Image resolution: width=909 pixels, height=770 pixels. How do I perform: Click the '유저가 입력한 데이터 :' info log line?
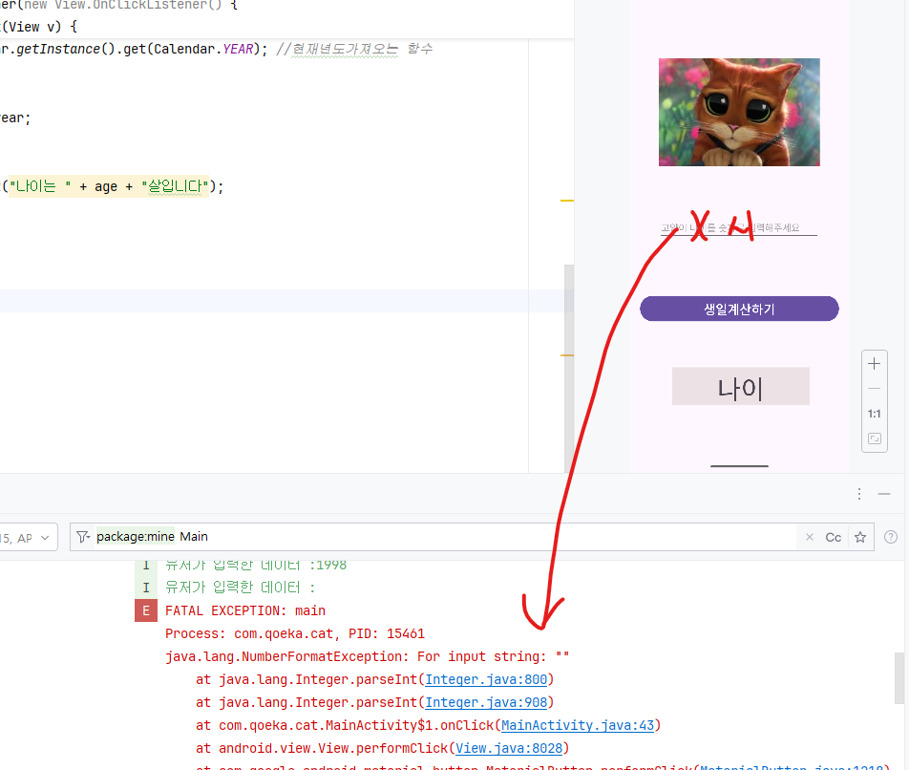[x=240, y=588]
